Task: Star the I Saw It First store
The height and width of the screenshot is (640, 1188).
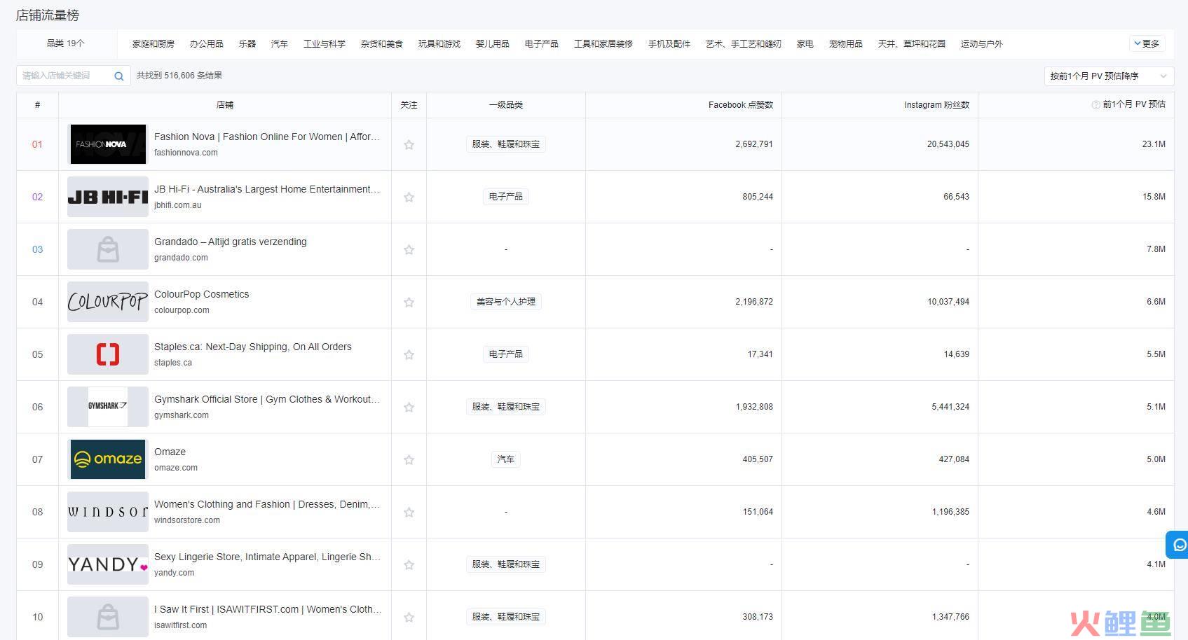Action: pos(409,617)
